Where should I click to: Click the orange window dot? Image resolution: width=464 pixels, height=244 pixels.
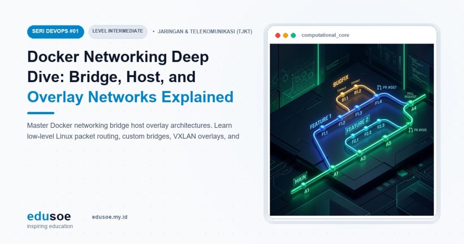coord(285,35)
